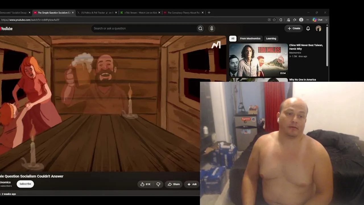
Task: Click the '2 weeks ago' upload date text
Action: (9, 194)
